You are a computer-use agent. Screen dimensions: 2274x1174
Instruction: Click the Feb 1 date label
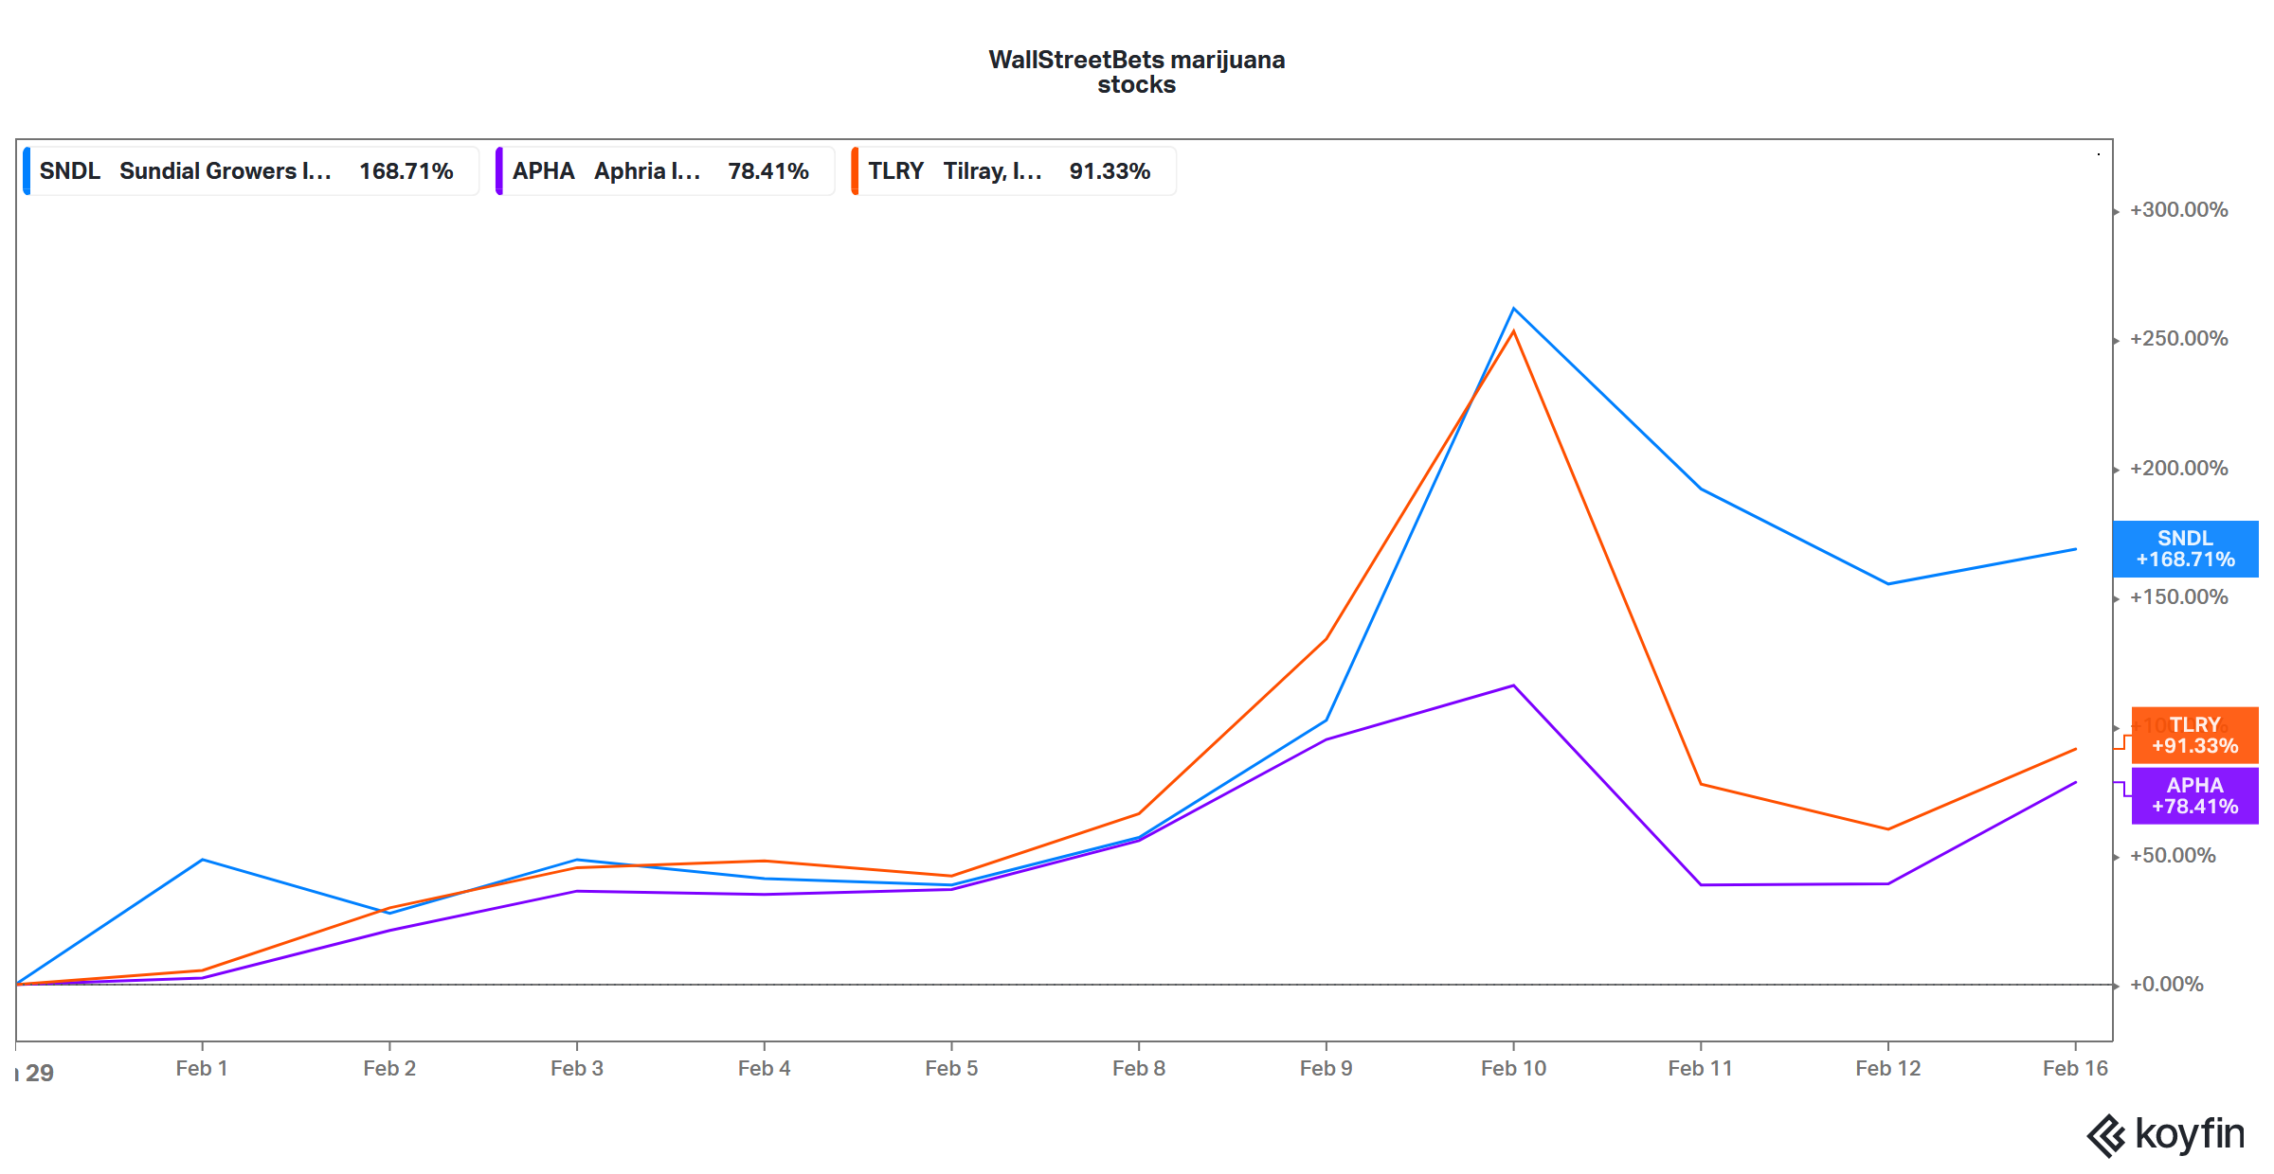[202, 1068]
